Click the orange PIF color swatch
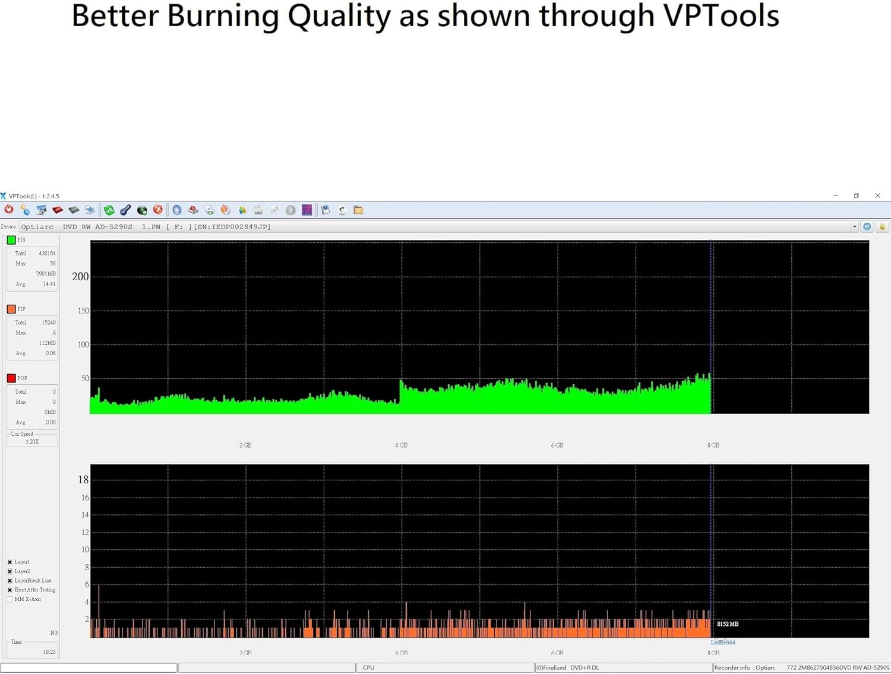Viewport: 891px width, 674px height. (x=11, y=309)
